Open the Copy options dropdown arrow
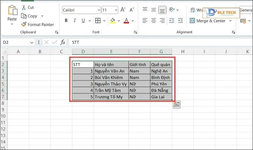Image resolution: width=253 pixels, height=150 pixels. point(42,16)
